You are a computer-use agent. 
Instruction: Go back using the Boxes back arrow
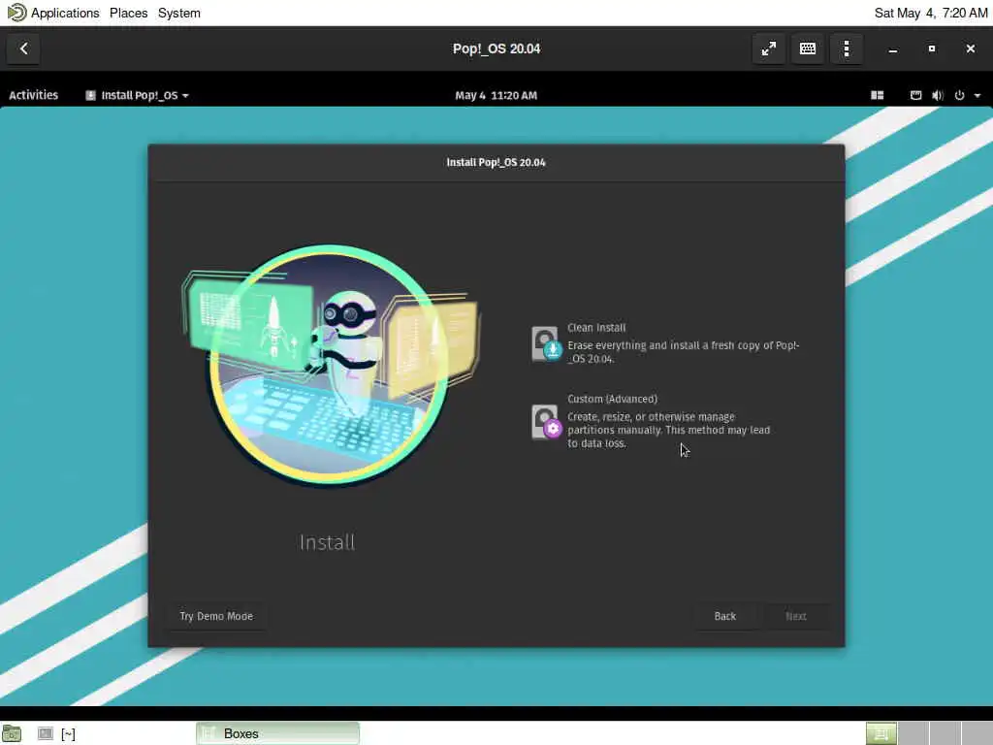coord(23,49)
